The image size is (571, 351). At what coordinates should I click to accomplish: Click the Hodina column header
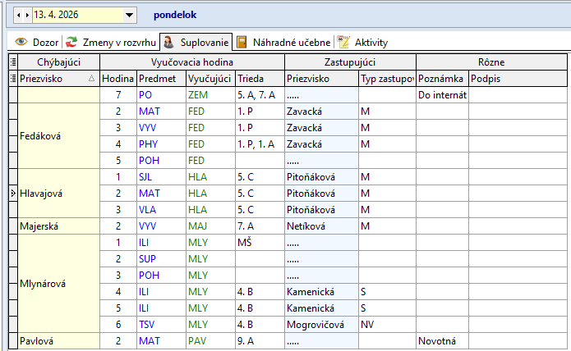tap(117, 79)
